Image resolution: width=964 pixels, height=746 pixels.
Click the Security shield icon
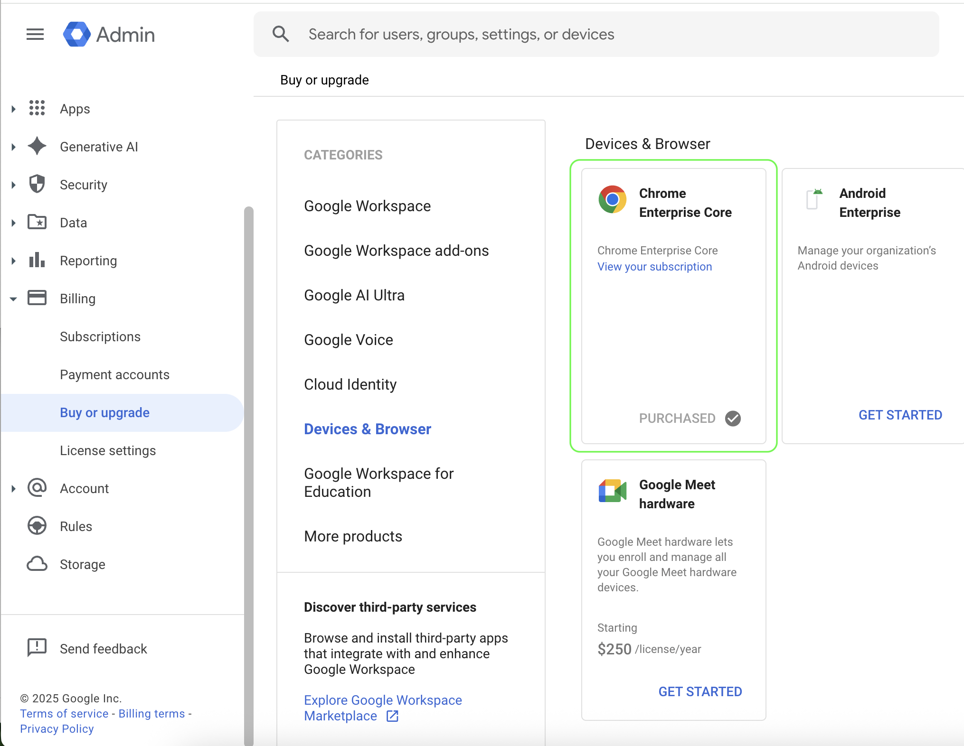37,184
